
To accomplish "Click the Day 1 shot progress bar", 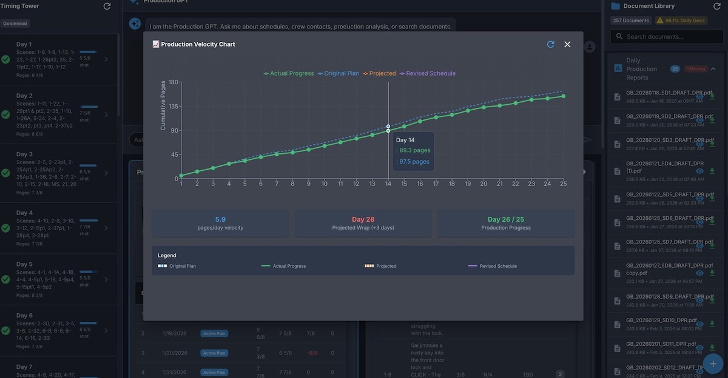I will (x=89, y=52).
